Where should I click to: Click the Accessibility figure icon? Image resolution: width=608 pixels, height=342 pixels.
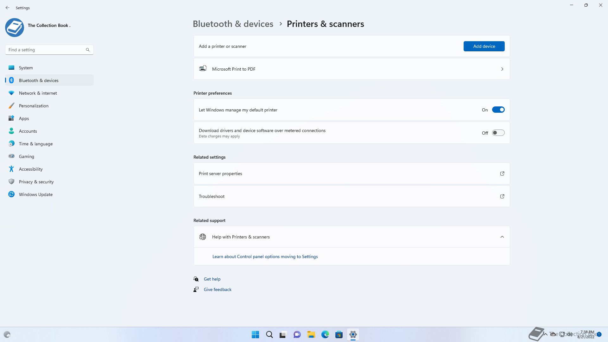[11, 169]
